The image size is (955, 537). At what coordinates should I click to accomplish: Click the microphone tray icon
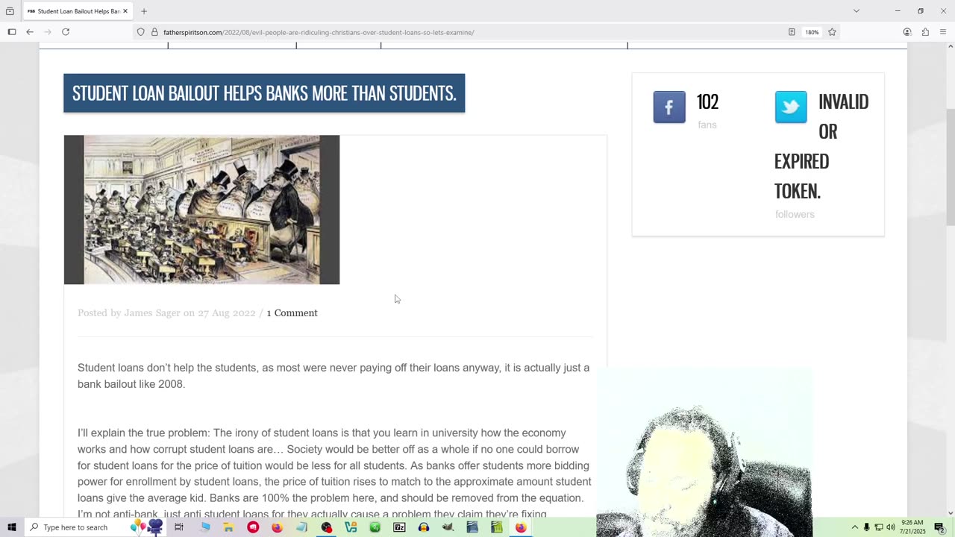[866, 527]
